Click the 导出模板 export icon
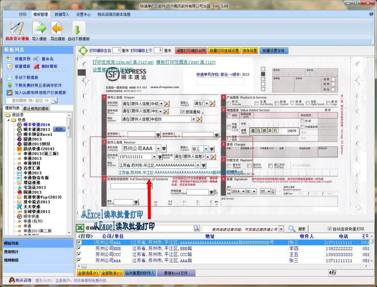Screen dimensions: 377x287 coord(58,28)
